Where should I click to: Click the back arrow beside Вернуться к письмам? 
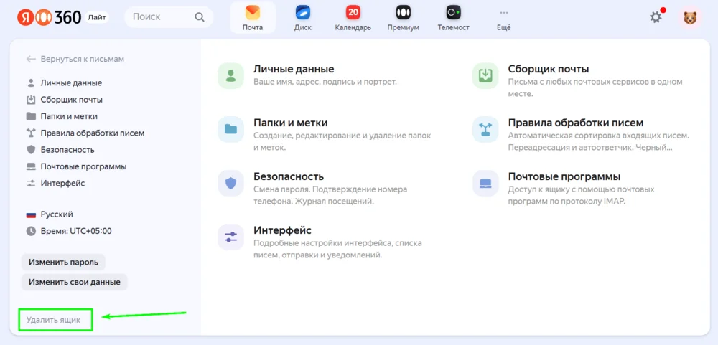[x=31, y=59]
